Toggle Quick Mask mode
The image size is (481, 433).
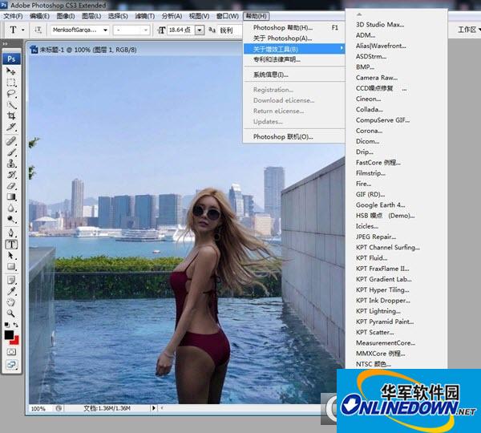click(x=12, y=351)
